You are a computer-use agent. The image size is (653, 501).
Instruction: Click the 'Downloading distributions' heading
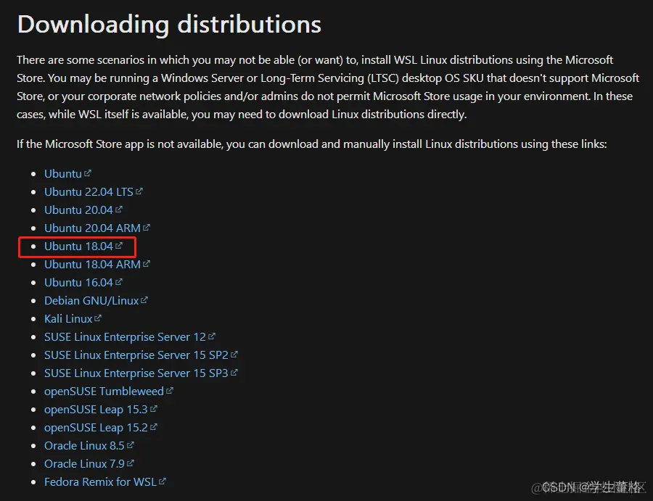169,24
